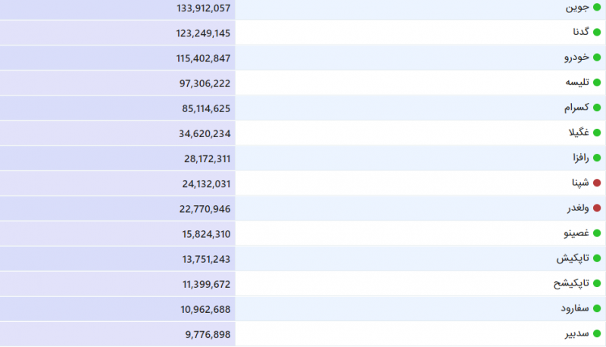Click the green dot beside کسرام
Screen dimensions: 606x347
597,108
